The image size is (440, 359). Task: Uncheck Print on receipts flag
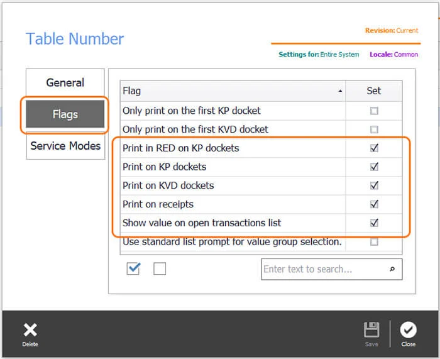pyautogui.click(x=374, y=204)
